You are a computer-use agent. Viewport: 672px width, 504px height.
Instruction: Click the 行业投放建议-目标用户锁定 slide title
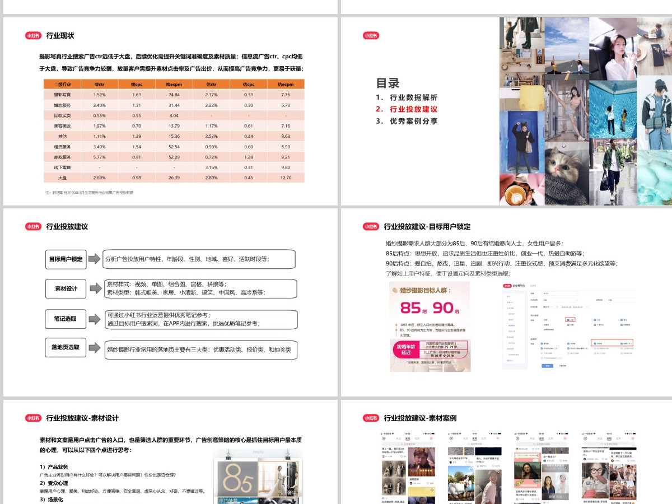pyautogui.click(x=427, y=227)
